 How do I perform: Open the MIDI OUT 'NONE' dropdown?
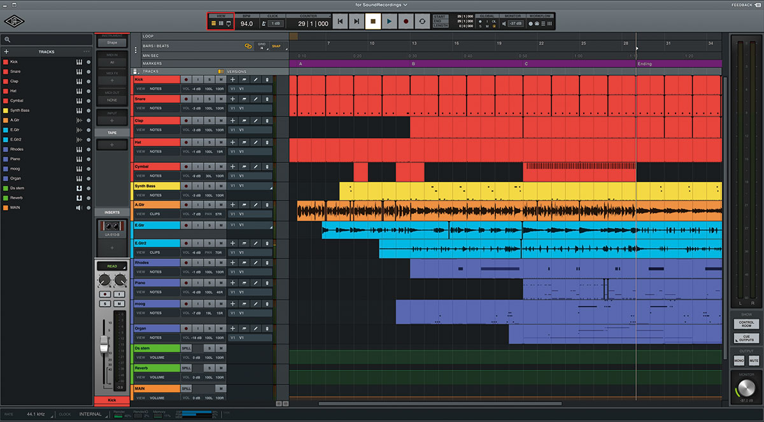click(x=112, y=100)
